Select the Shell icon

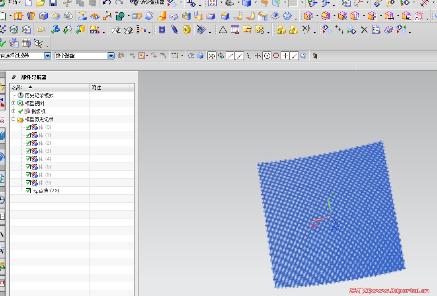pyautogui.click(x=186, y=16)
